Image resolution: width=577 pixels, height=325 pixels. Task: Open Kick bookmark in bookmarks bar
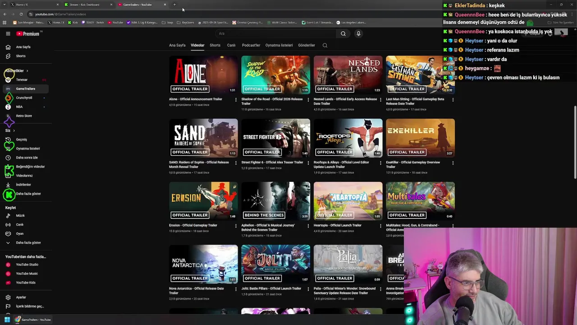[73, 22]
